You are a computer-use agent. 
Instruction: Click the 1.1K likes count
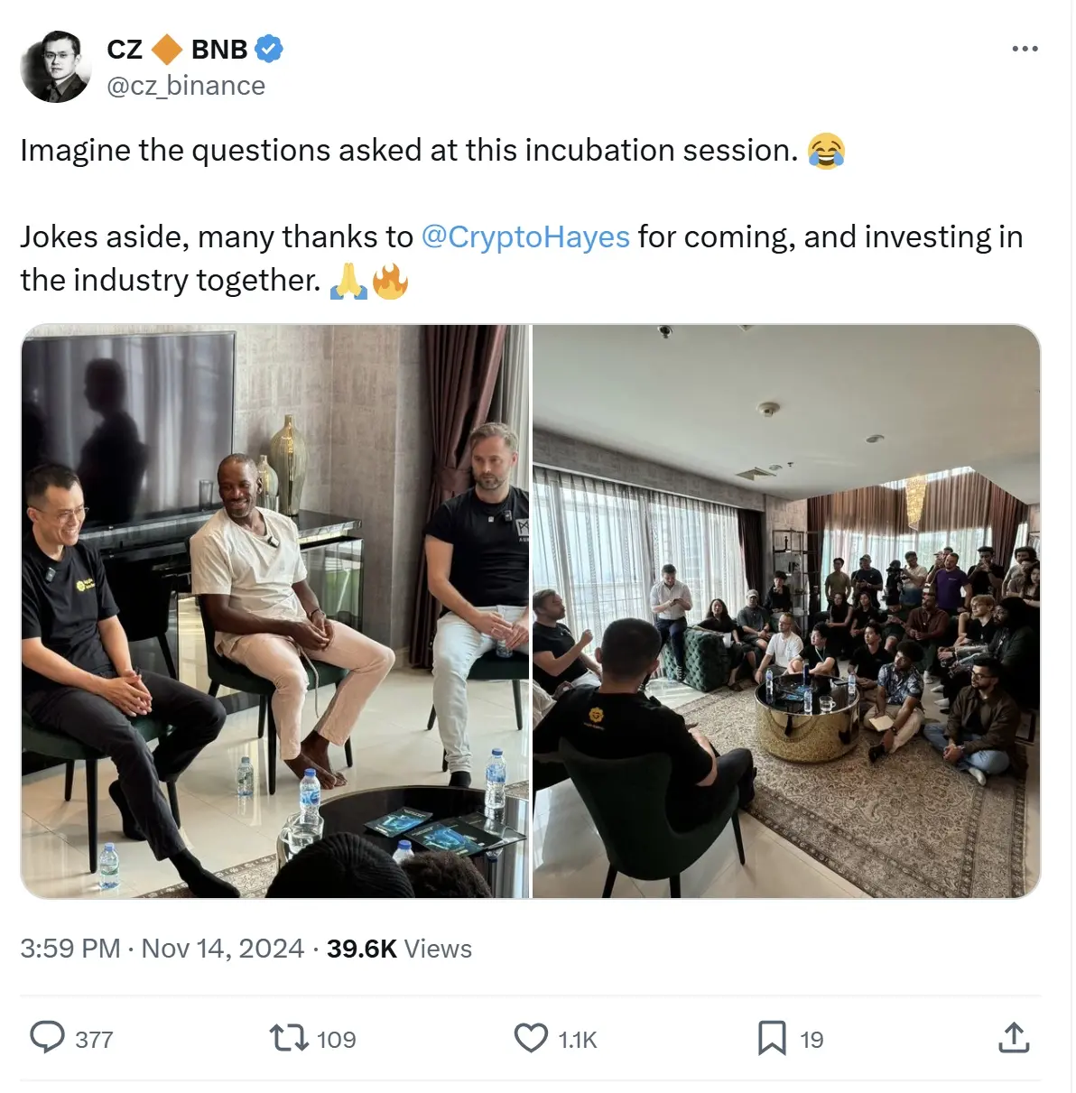(578, 1040)
